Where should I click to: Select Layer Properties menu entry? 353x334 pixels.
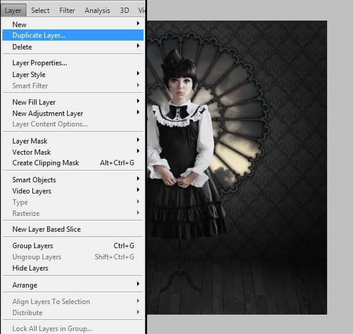(39, 63)
